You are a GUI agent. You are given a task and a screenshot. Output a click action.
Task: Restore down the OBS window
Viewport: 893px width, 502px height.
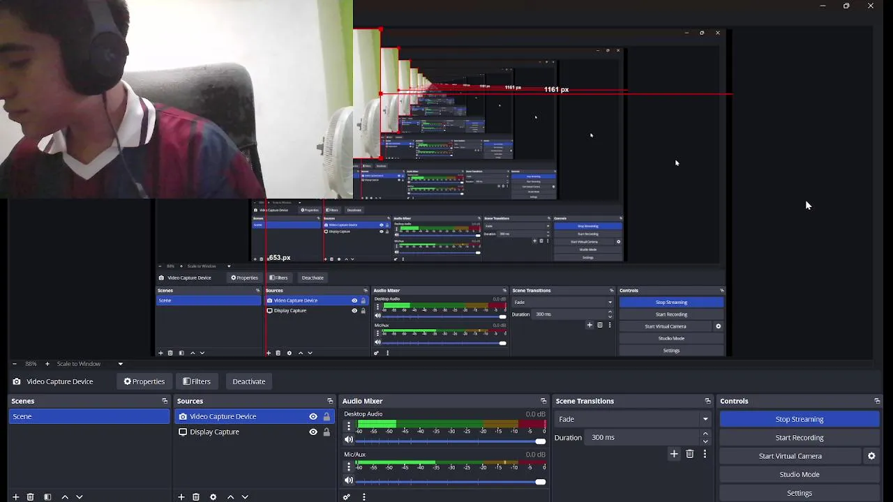coord(846,6)
